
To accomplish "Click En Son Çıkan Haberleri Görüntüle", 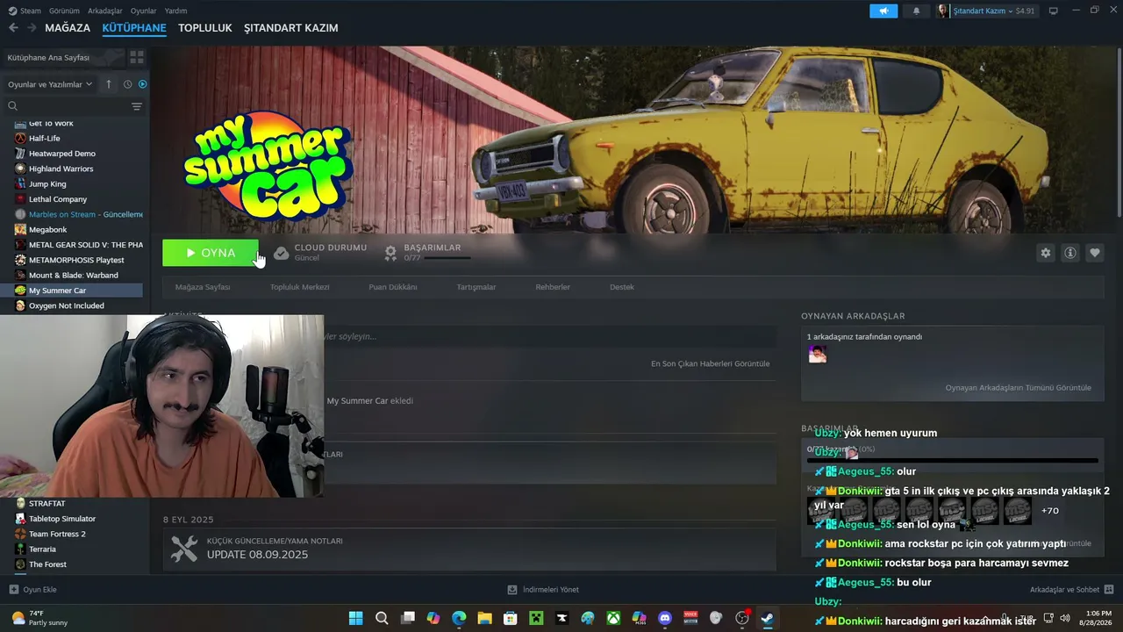I will pos(710,363).
